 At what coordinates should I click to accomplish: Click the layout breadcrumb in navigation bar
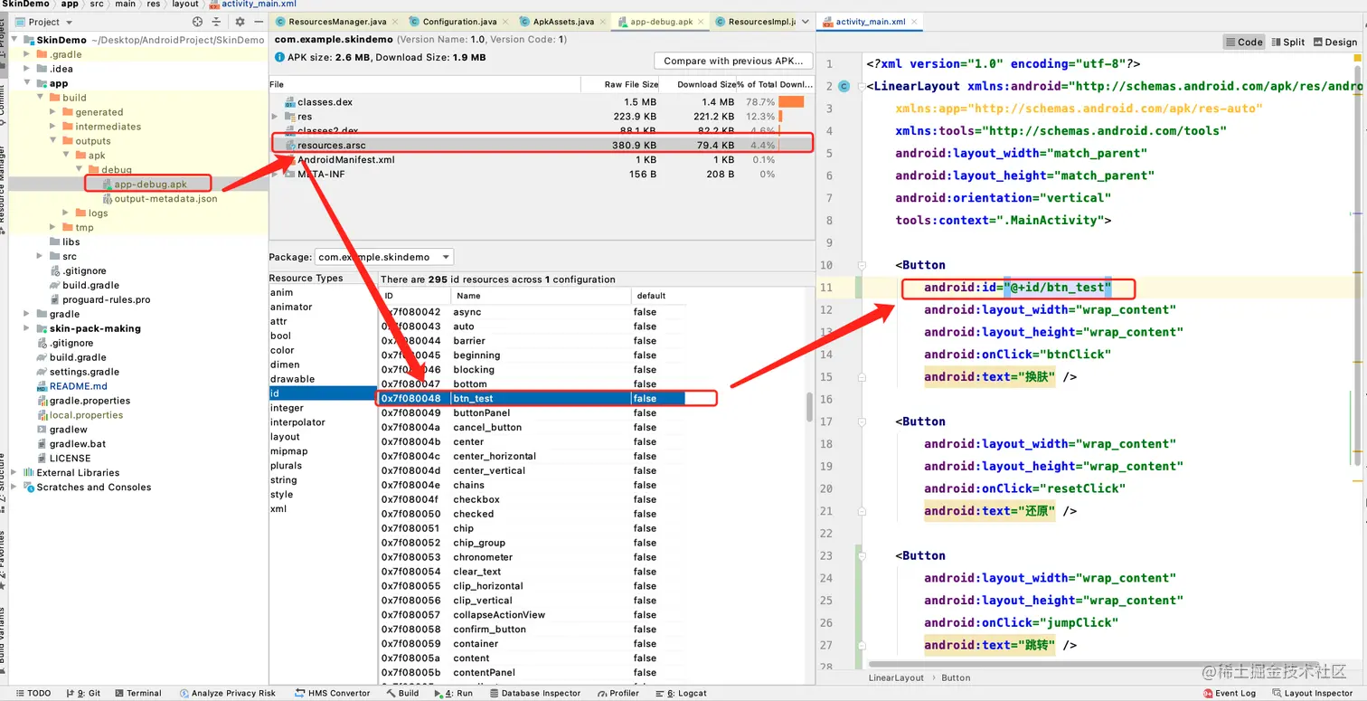coord(185,4)
